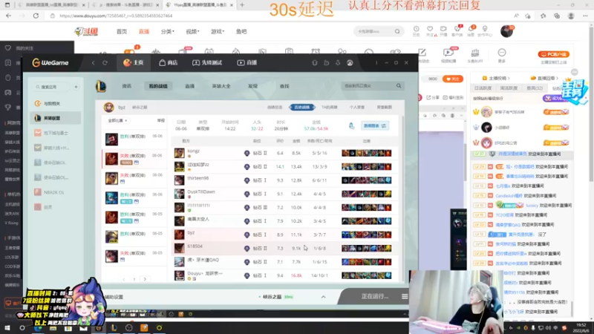
Task: Click the 正在运行 running button
Action: (x=375, y=296)
